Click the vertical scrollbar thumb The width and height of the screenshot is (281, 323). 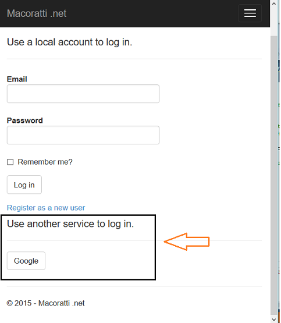[x=274, y=176]
